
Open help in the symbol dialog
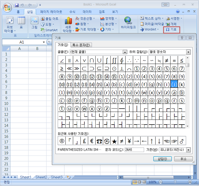182,38
